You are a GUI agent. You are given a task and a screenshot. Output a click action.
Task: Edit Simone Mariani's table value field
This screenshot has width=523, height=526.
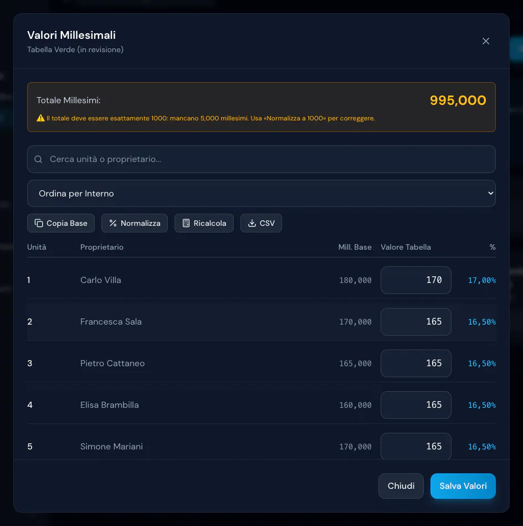pyautogui.click(x=416, y=446)
